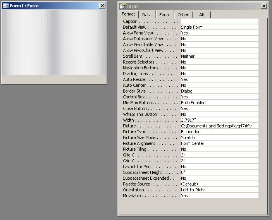The width and height of the screenshot is (272, 220).
Task: Click the Layout for Print value
Action: [219, 167]
